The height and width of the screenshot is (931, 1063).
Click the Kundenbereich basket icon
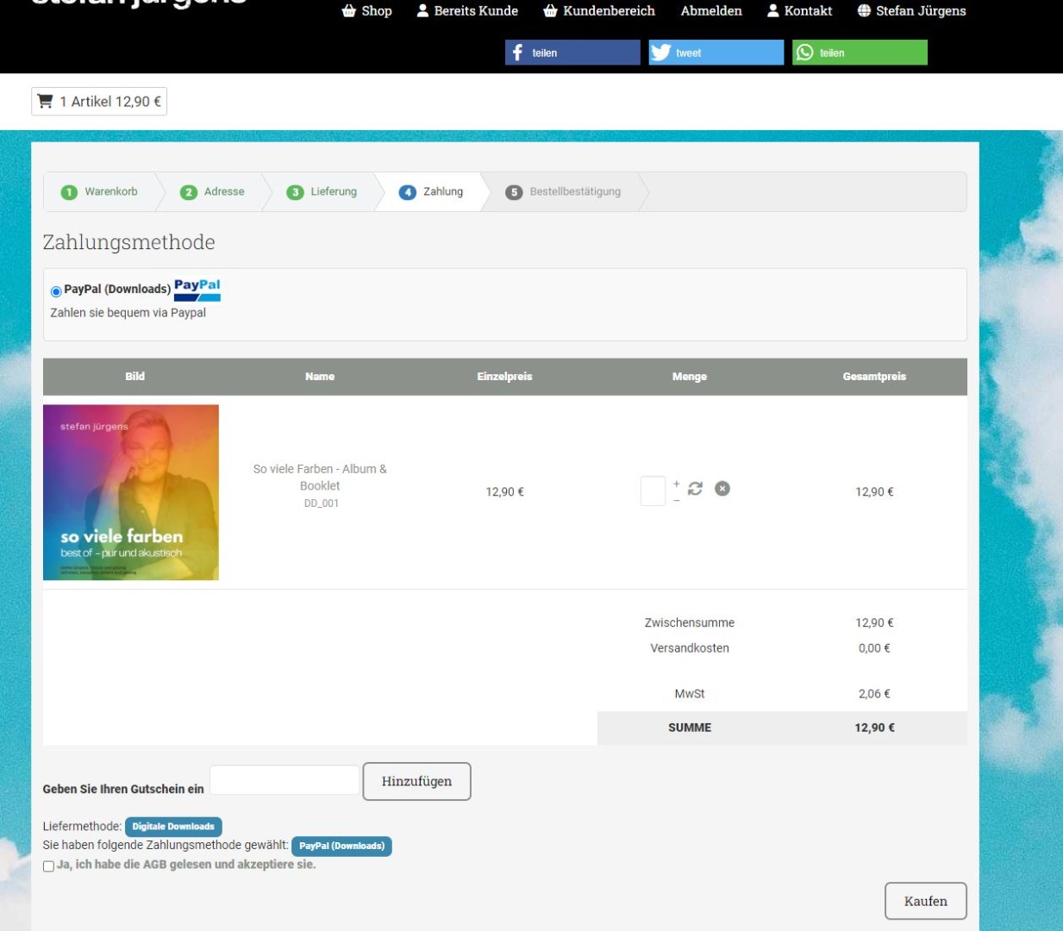550,11
